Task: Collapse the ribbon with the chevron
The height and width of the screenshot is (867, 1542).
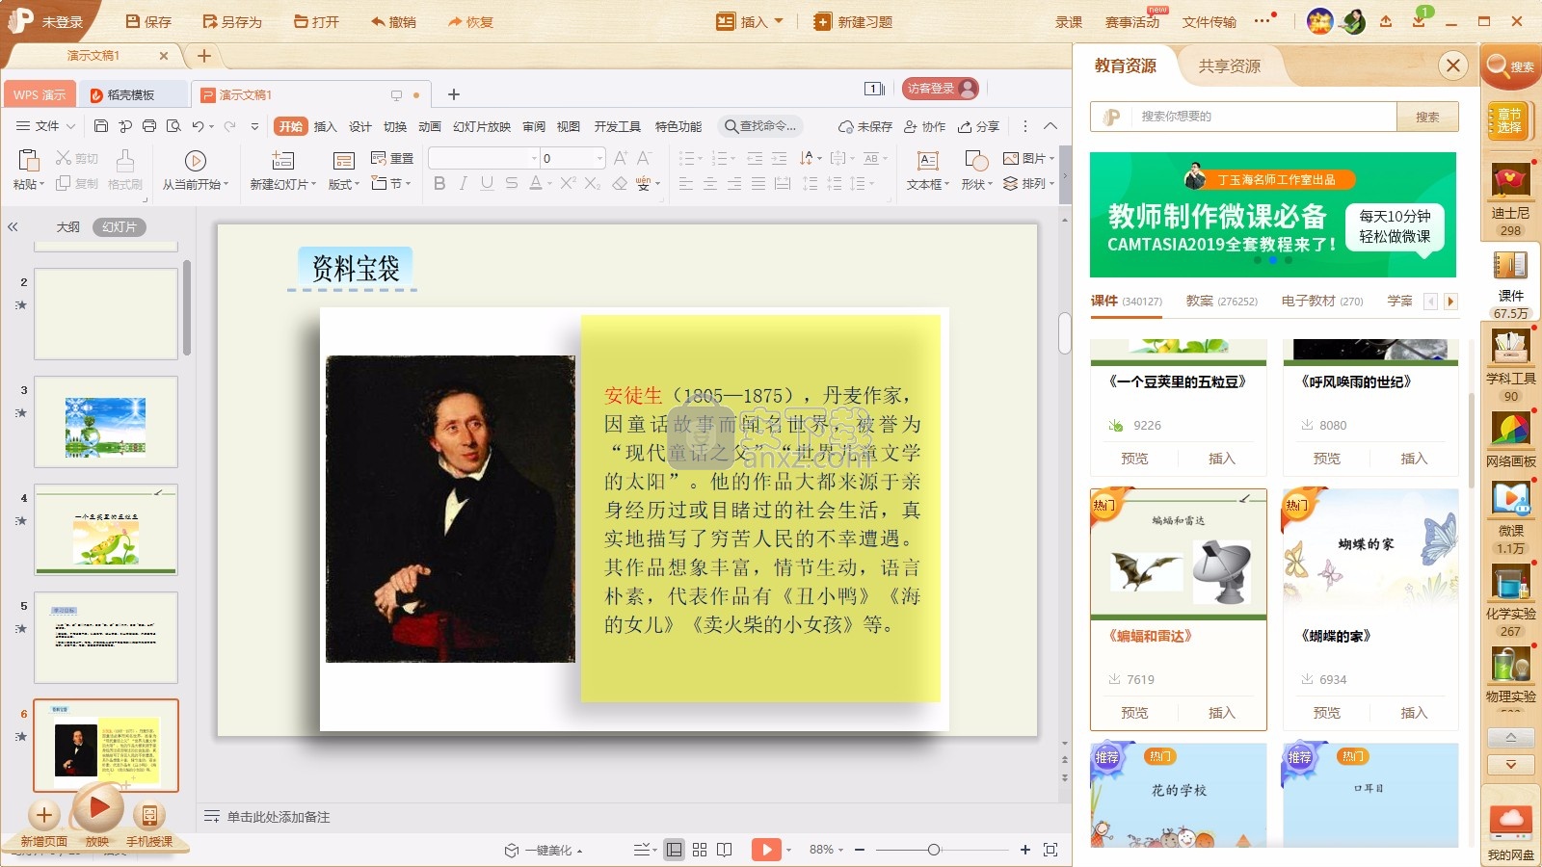Action: click(x=1050, y=126)
